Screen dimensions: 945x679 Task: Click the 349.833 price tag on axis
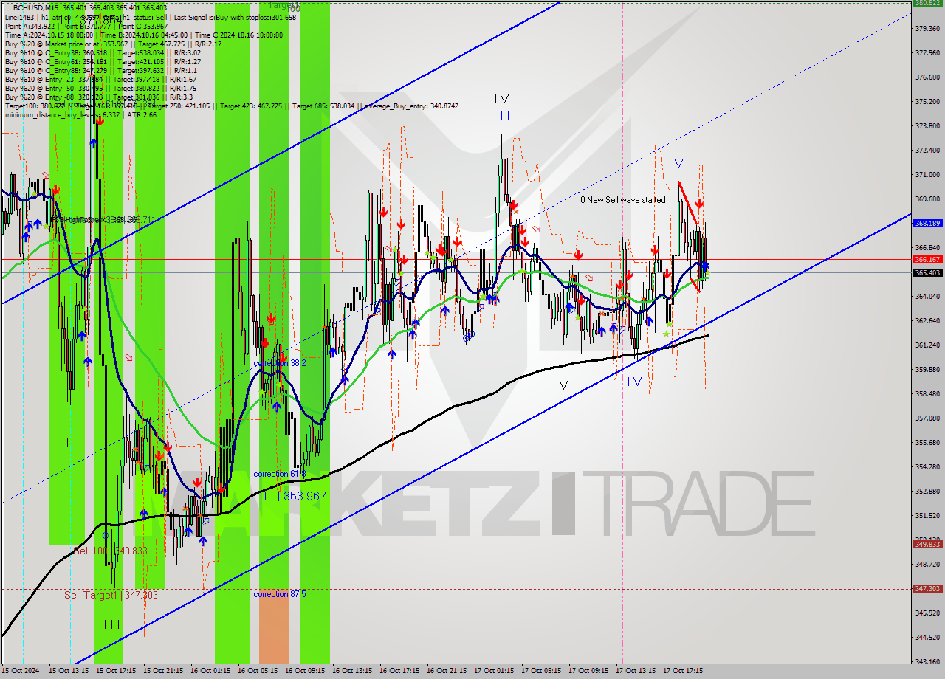pyautogui.click(x=927, y=545)
